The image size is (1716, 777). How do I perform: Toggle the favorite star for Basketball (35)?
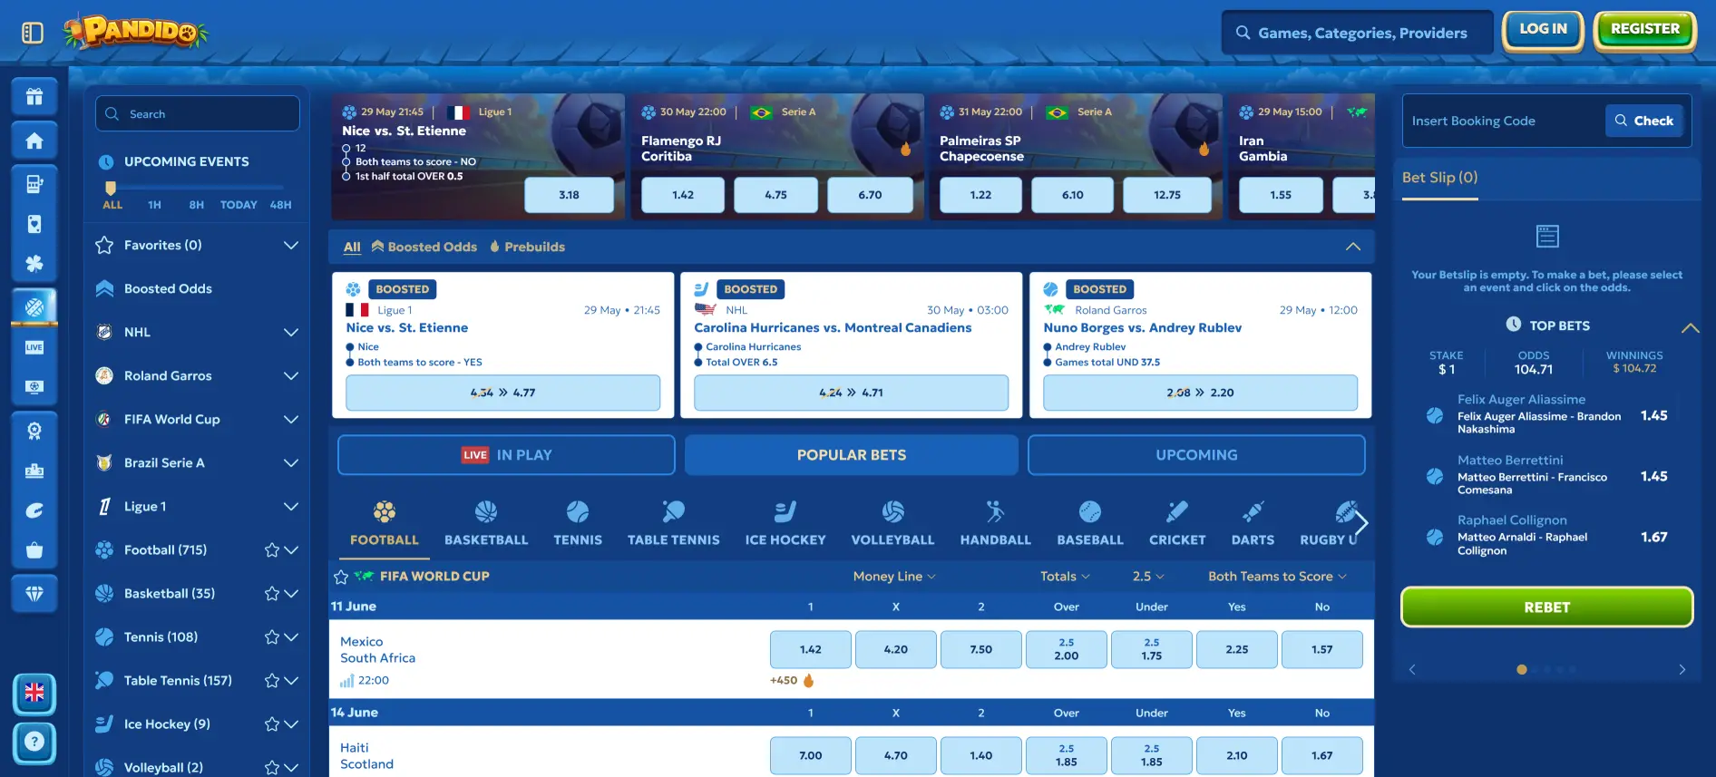[271, 594]
